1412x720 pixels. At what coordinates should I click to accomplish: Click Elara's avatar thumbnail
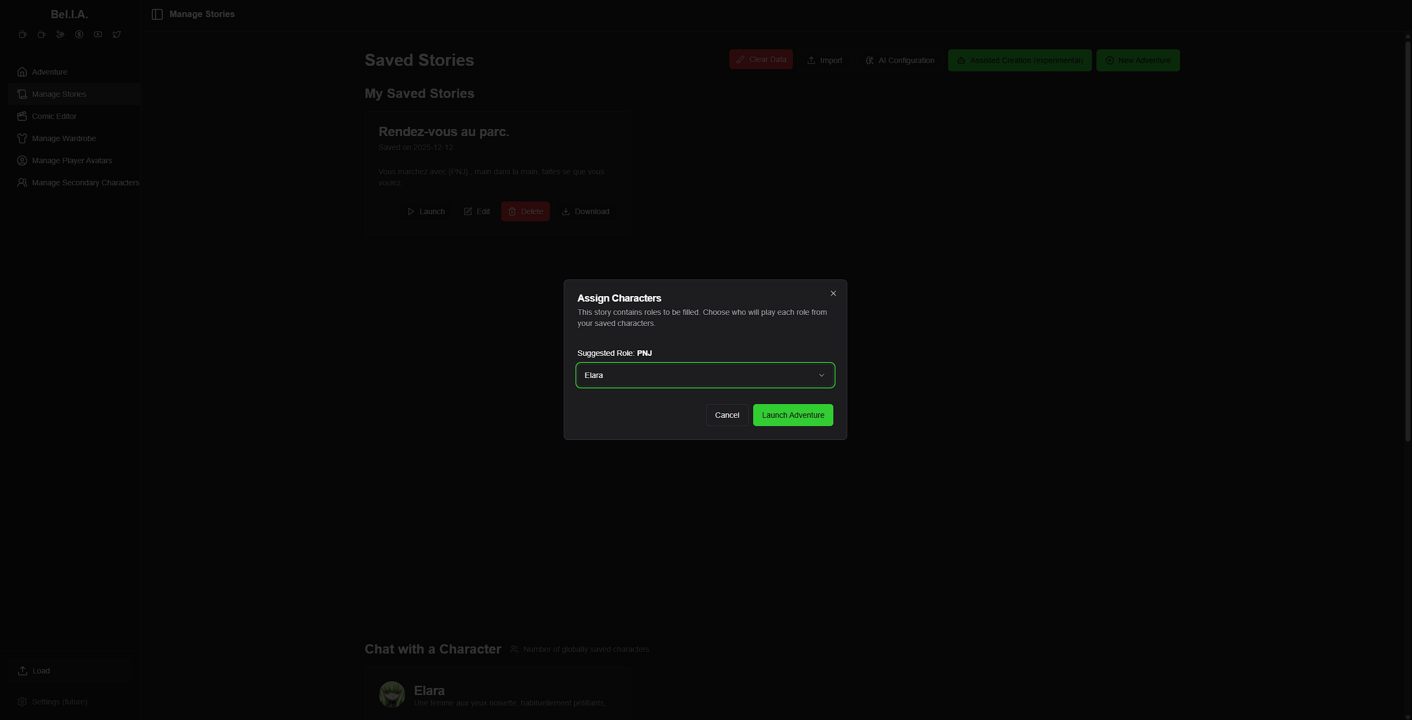pyautogui.click(x=392, y=695)
